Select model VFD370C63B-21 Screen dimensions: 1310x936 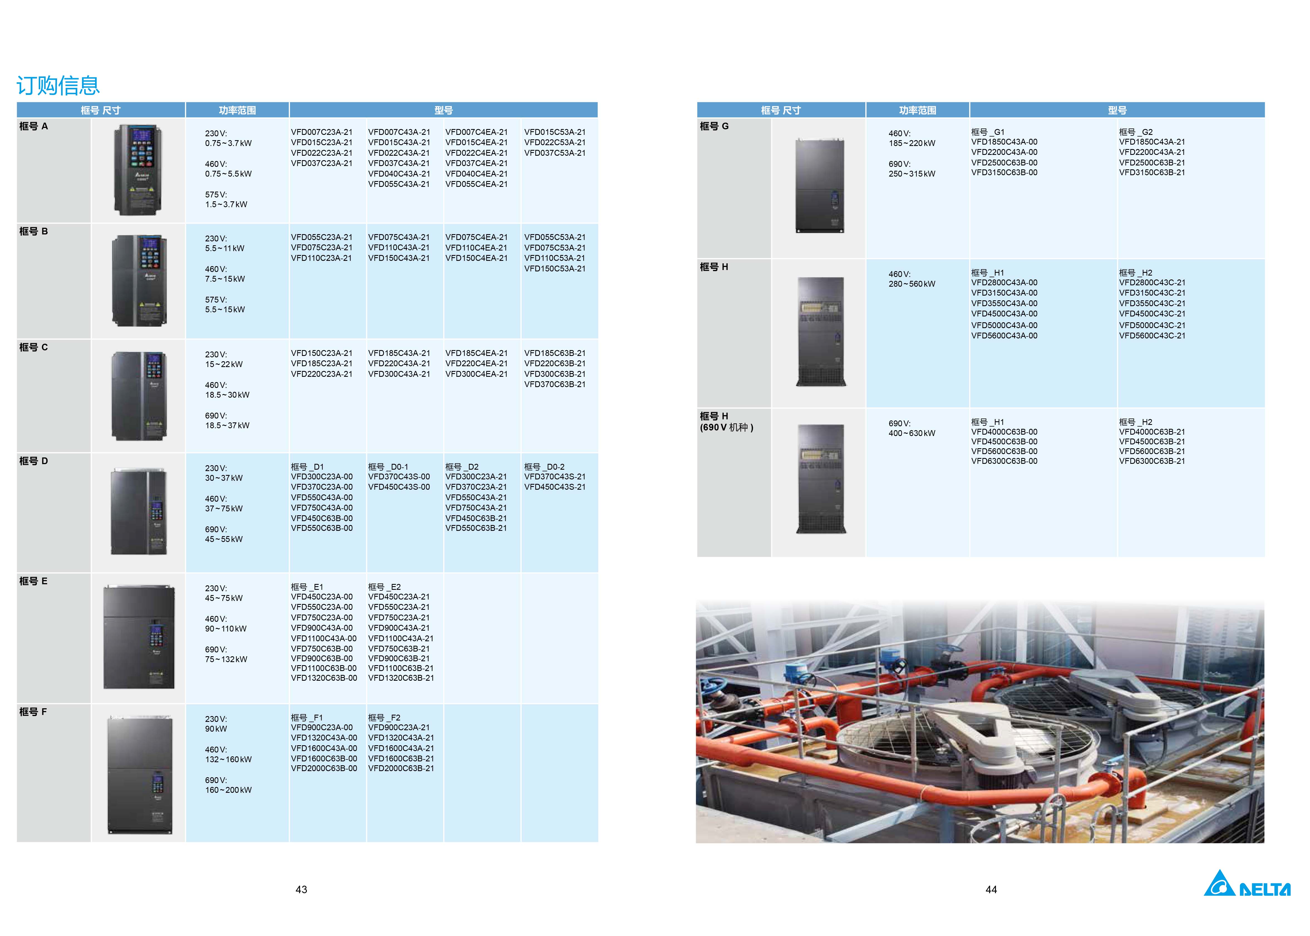[555, 384]
